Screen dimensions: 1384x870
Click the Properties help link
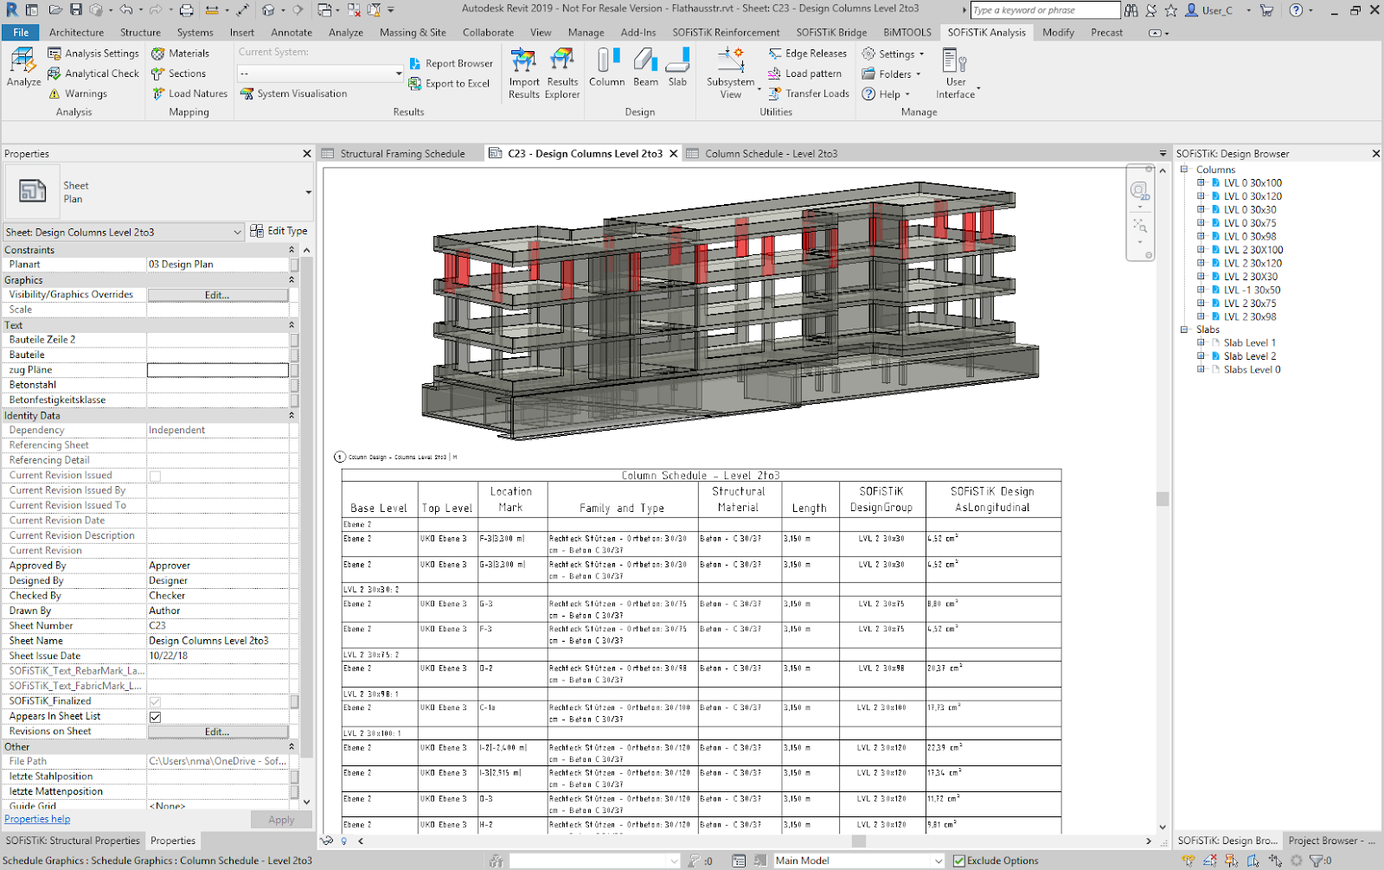coord(36,818)
